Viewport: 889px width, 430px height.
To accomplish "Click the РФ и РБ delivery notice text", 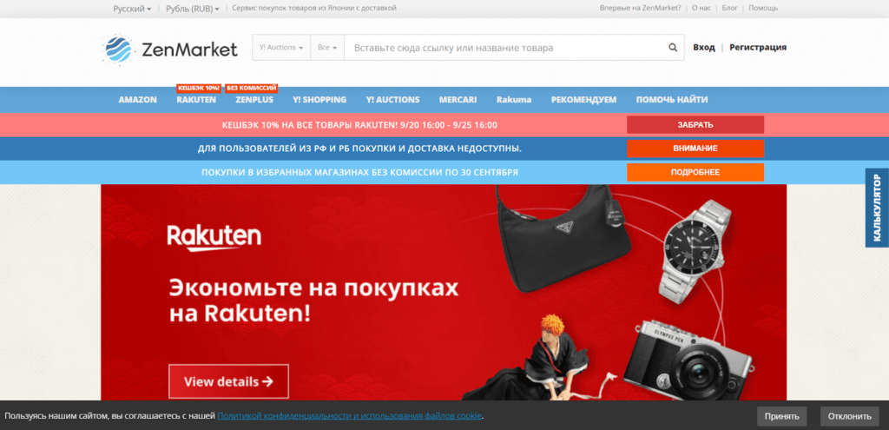I will coord(360,149).
